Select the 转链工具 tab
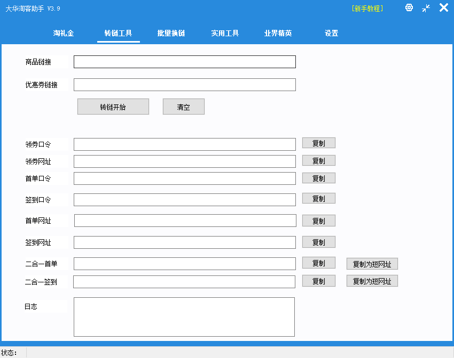454x358 pixels. (x=118, y=33)
